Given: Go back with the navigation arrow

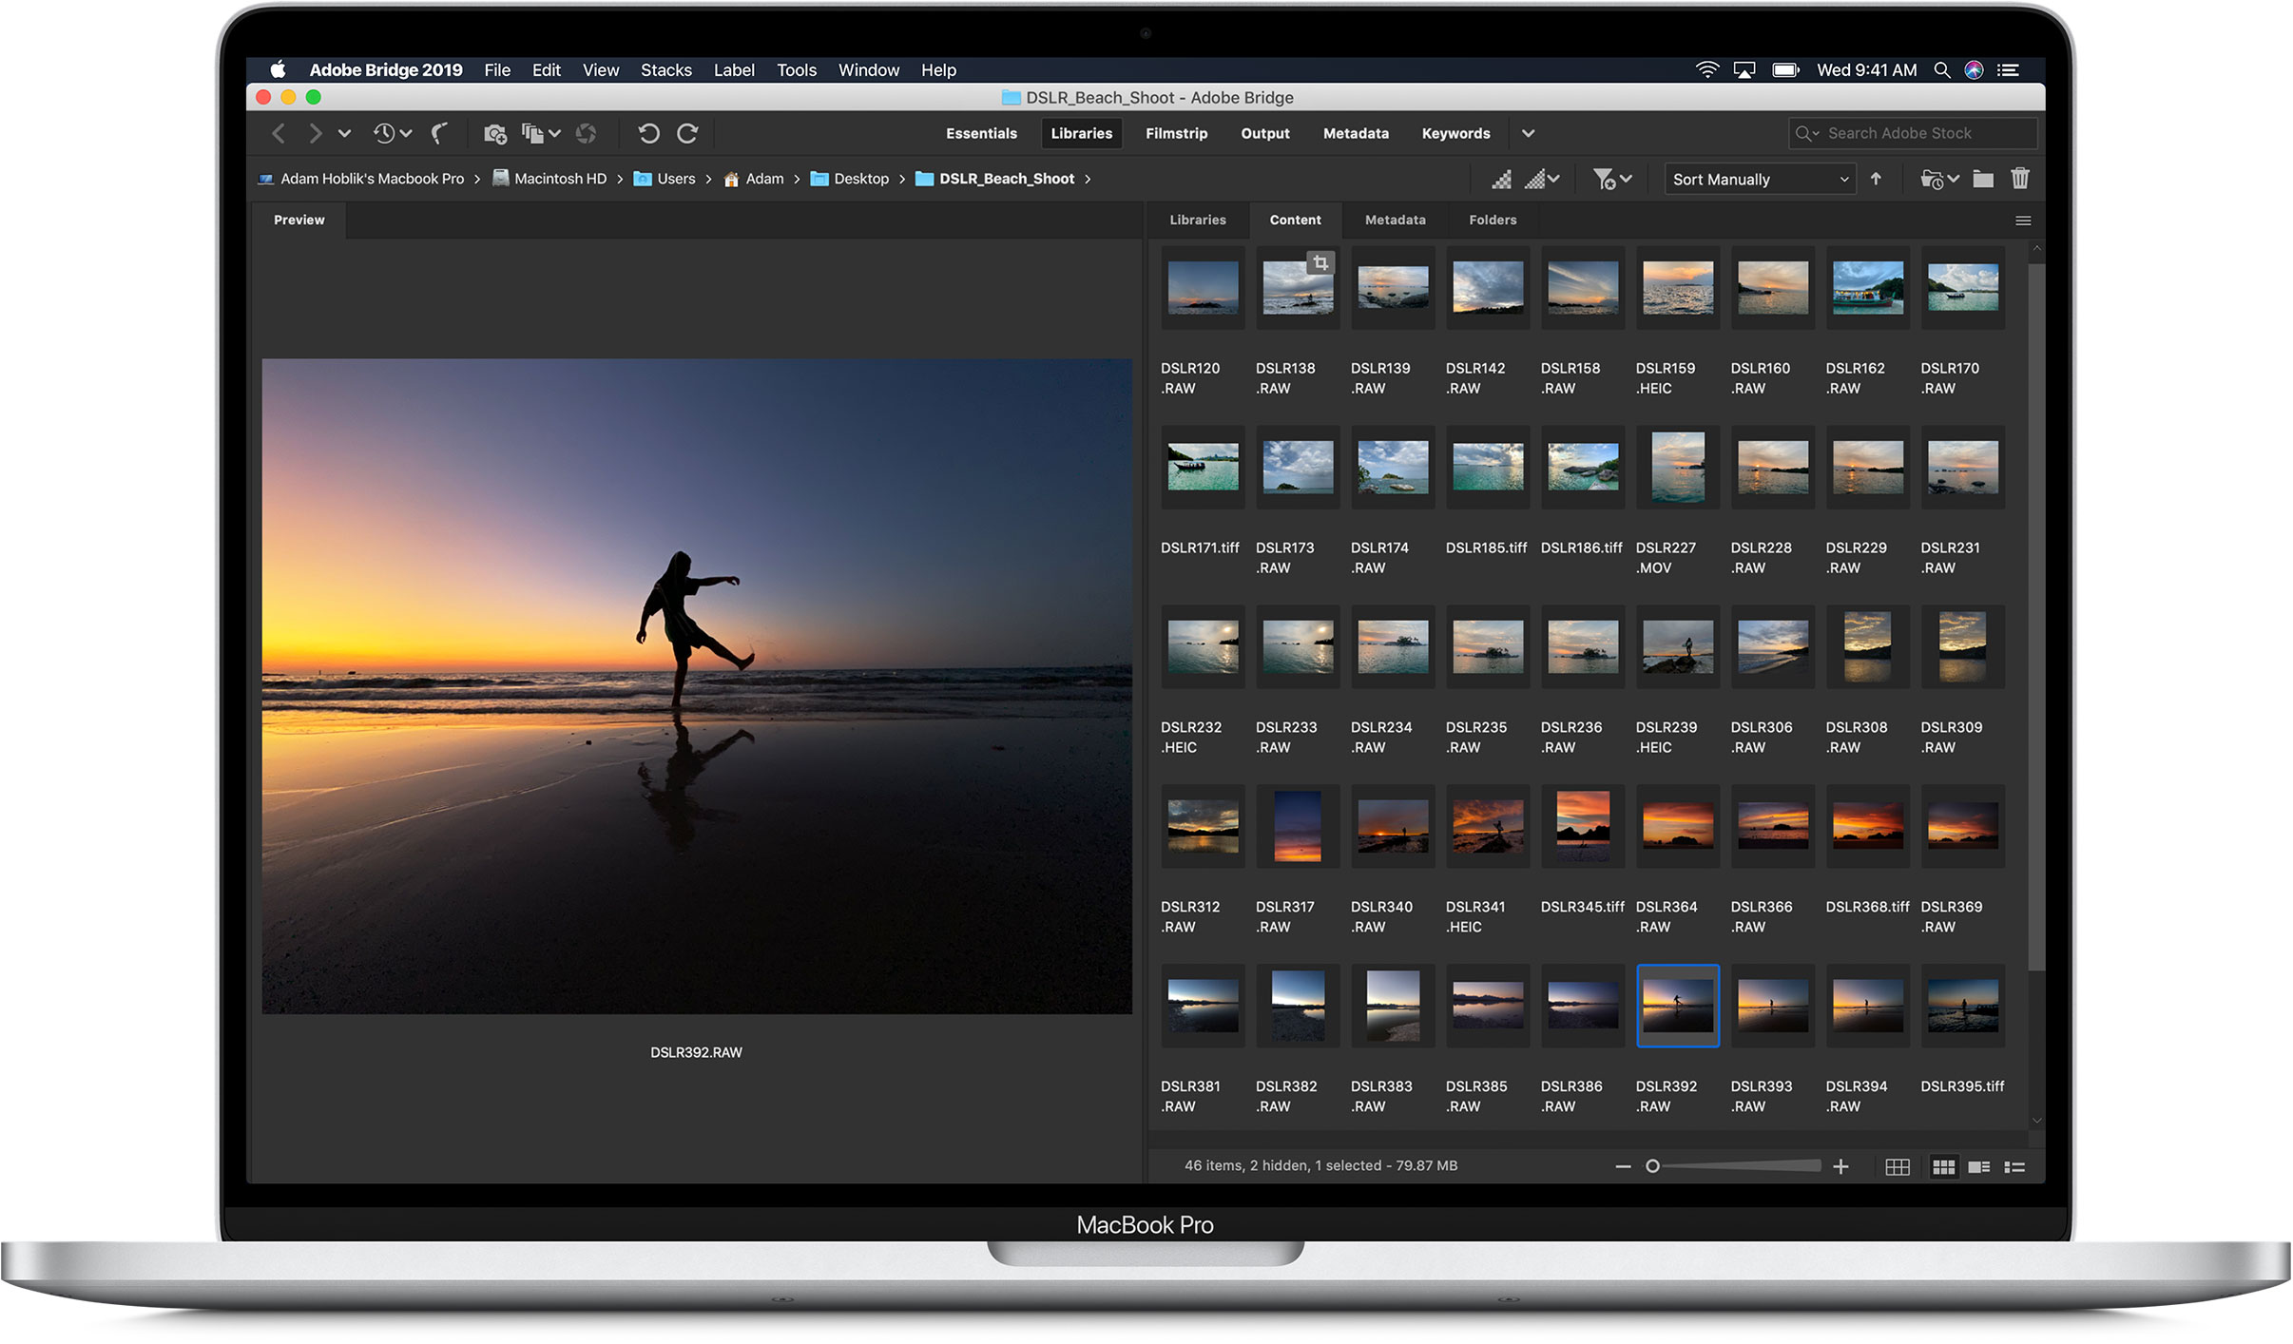Looking at the screenshot, I should 279,134.
